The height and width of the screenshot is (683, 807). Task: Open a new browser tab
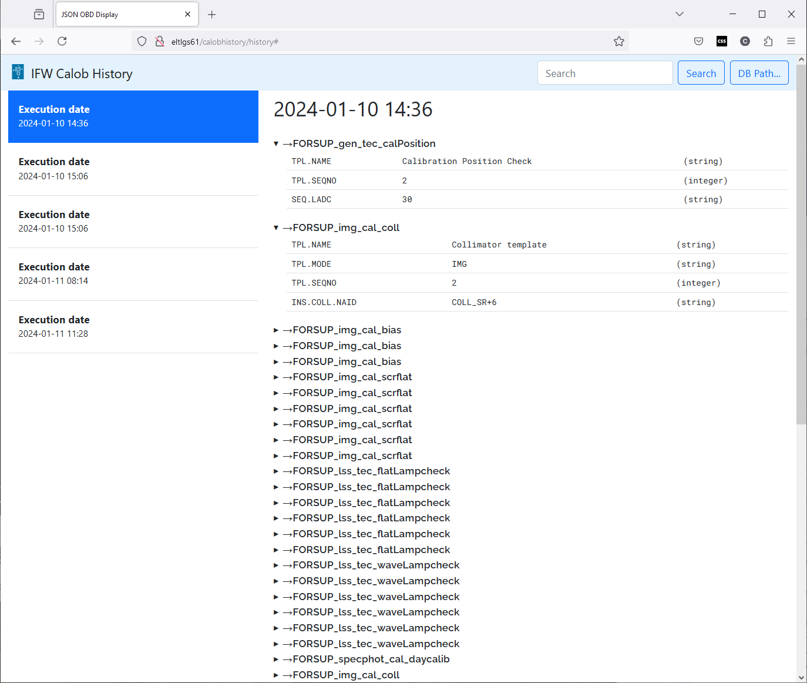pos(212,15)
